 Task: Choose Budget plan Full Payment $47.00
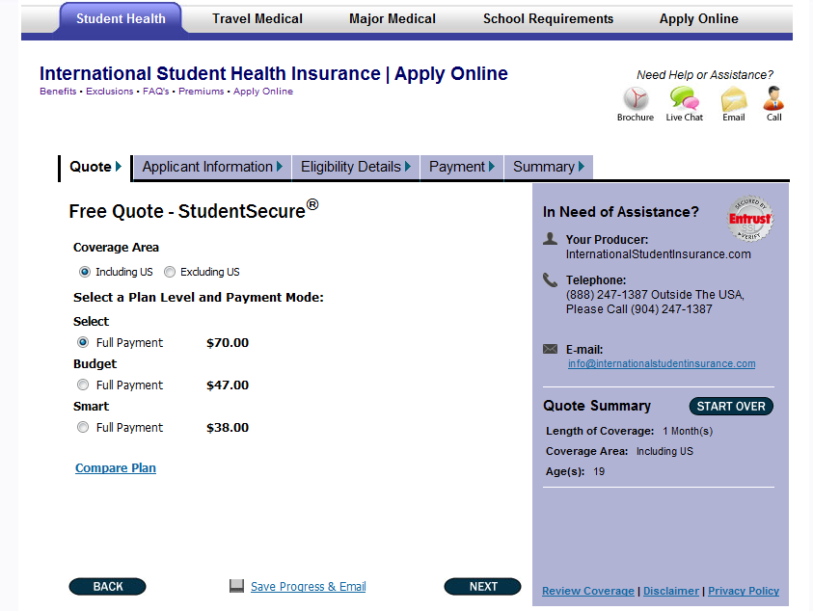pos(83,385)
